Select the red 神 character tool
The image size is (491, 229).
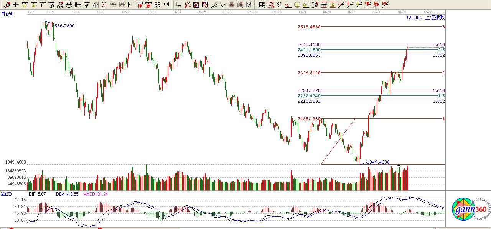point(139,5)
